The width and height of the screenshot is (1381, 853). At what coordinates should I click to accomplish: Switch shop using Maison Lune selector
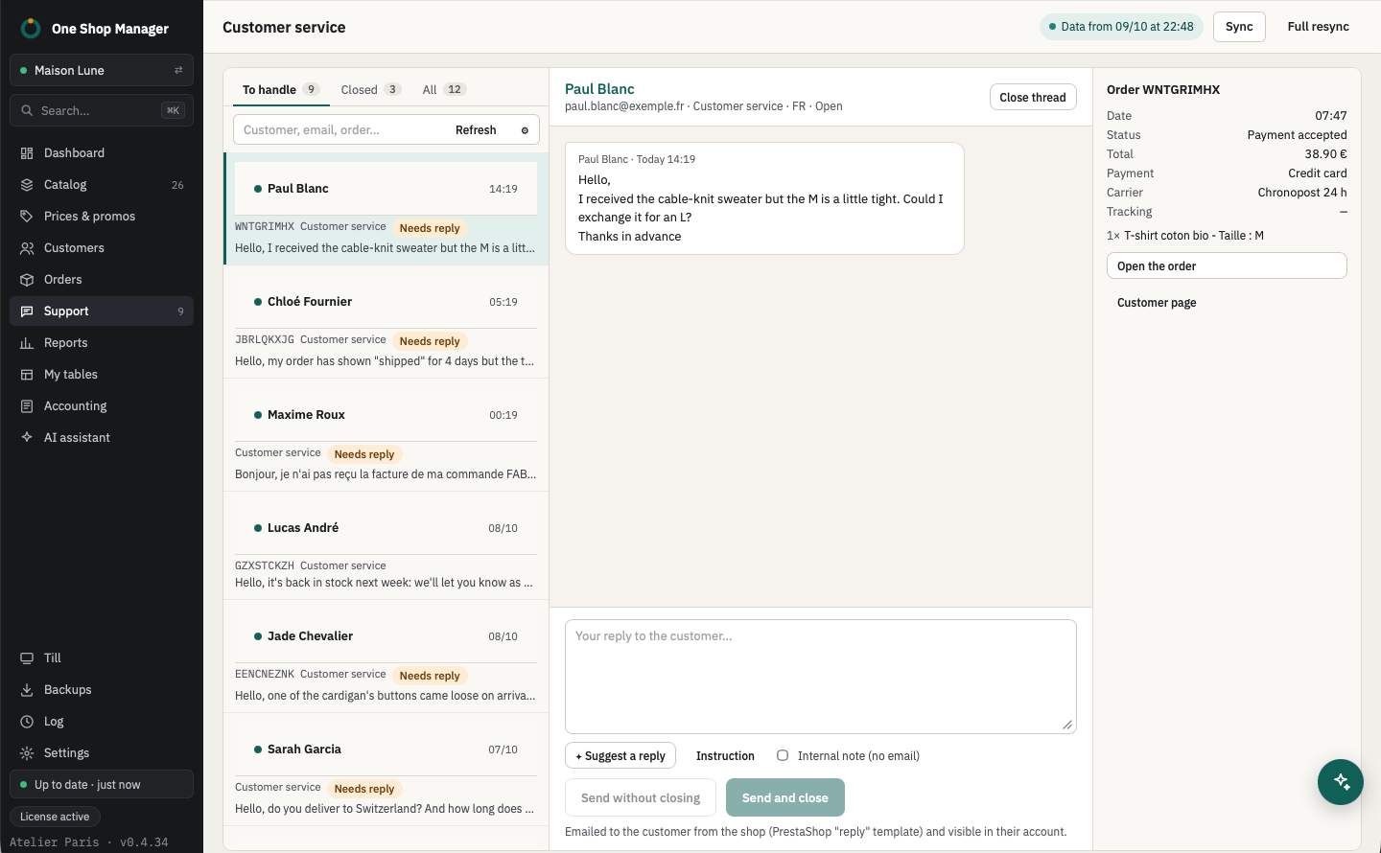pyautogui.click(x=102, y=70)
